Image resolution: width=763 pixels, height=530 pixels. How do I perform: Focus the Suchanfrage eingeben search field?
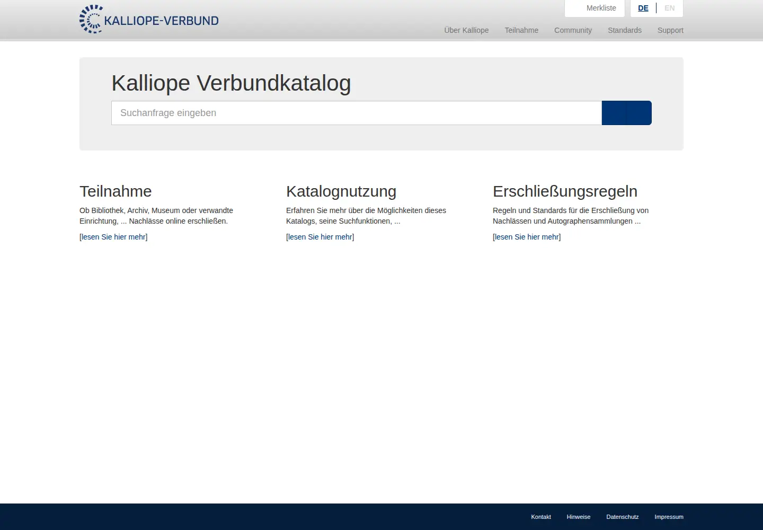[x=357, y=113]
